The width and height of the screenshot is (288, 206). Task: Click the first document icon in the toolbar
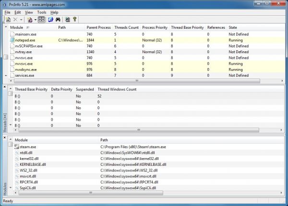pos(8,20)
